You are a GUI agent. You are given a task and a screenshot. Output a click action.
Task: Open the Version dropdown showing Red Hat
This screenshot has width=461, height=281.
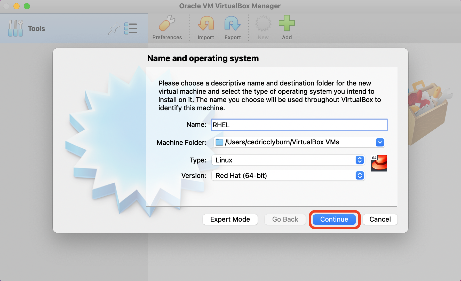288,176
